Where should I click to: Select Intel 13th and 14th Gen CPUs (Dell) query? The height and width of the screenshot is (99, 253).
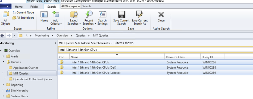pos(155,68)
